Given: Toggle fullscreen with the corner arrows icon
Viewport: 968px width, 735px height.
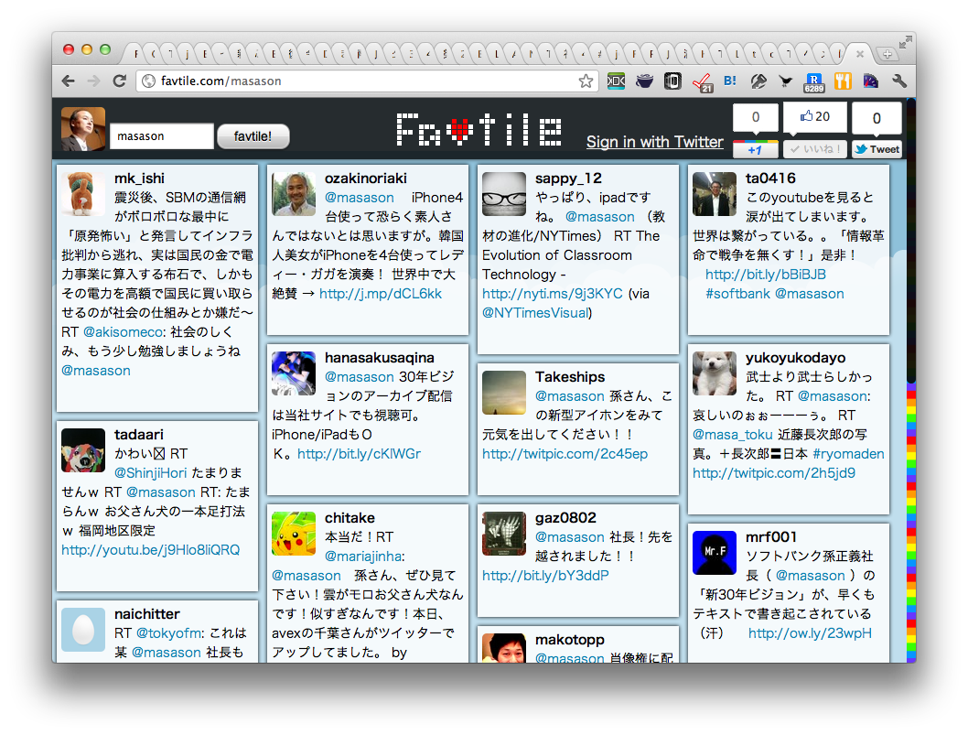Looking at the screenshot, I should (x=905, y=42).
